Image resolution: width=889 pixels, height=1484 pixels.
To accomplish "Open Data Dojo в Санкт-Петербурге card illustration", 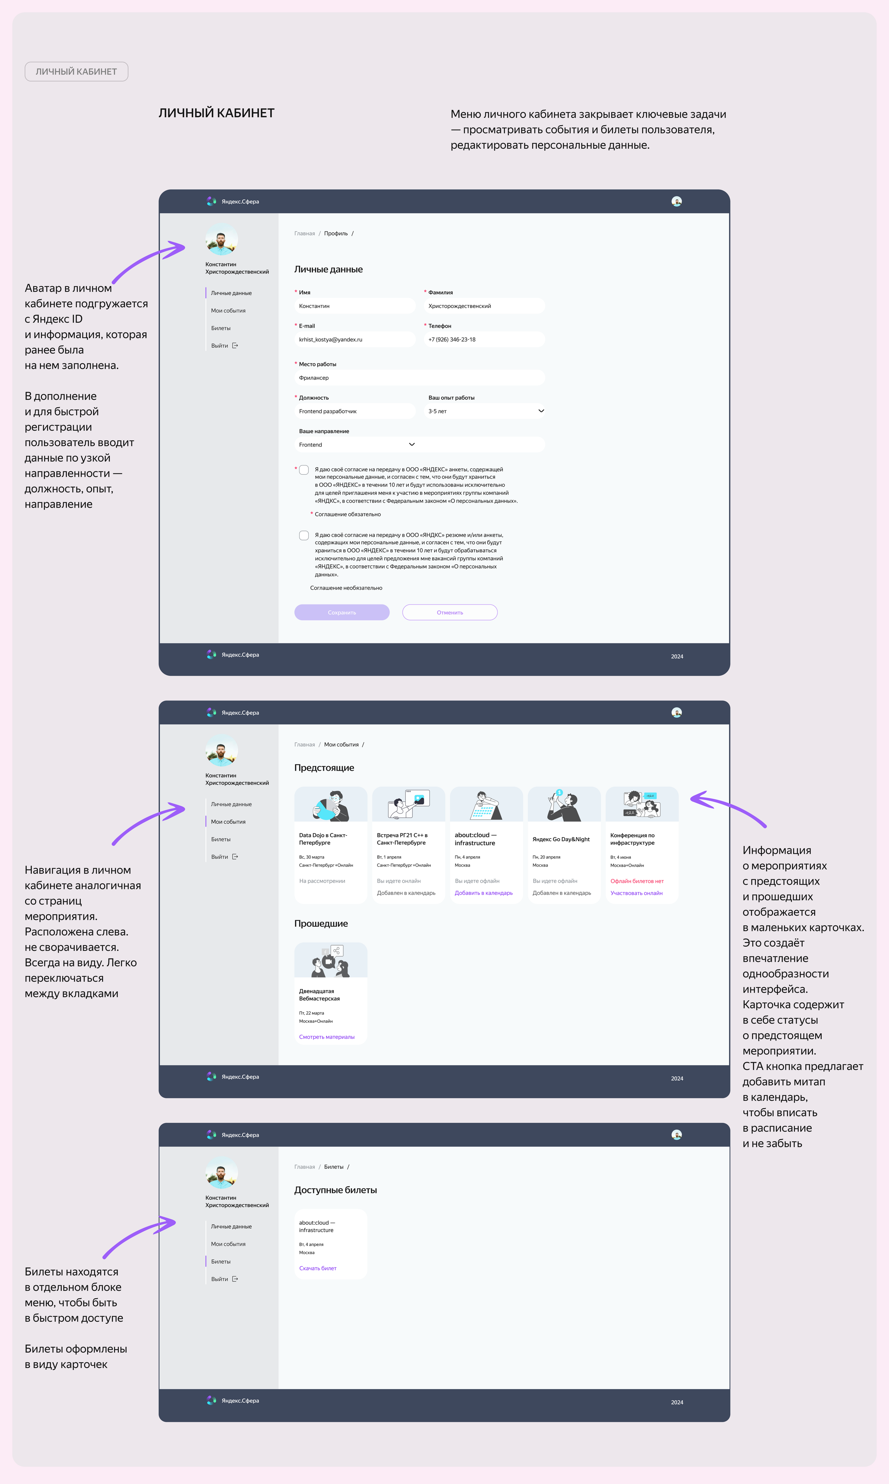I will tap(331, 804).
